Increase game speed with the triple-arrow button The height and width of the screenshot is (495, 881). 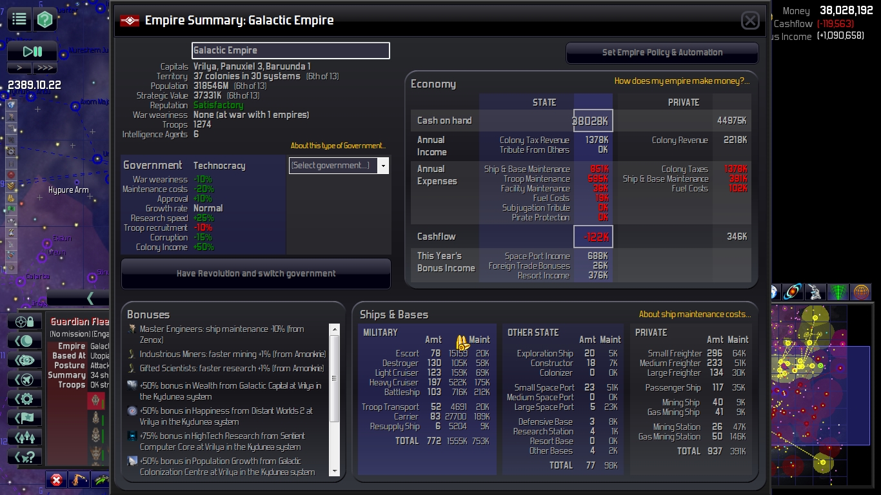[x=45, y=68]
